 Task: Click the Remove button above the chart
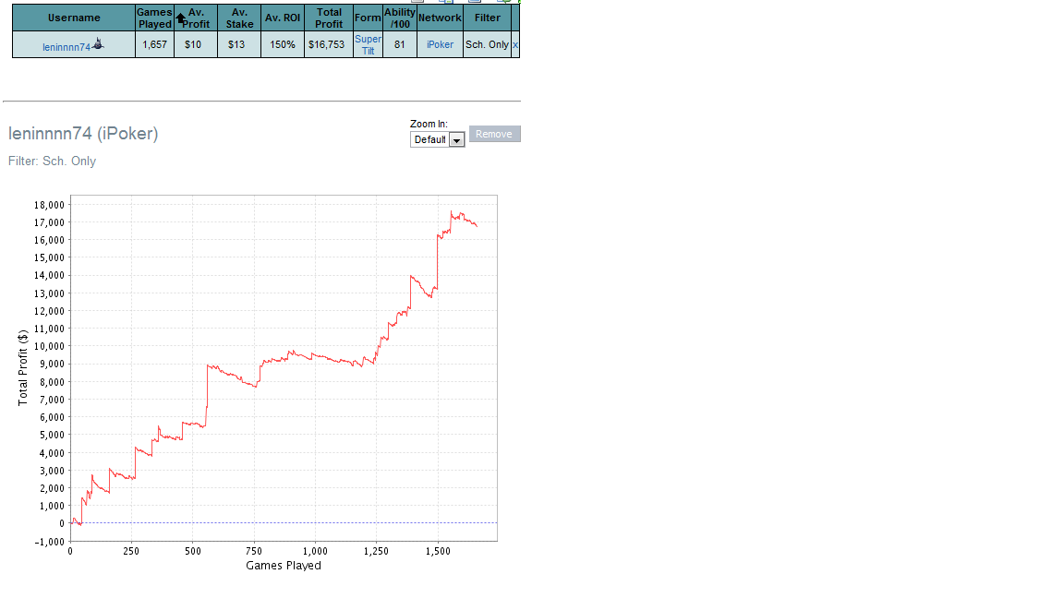pos(495,134)
